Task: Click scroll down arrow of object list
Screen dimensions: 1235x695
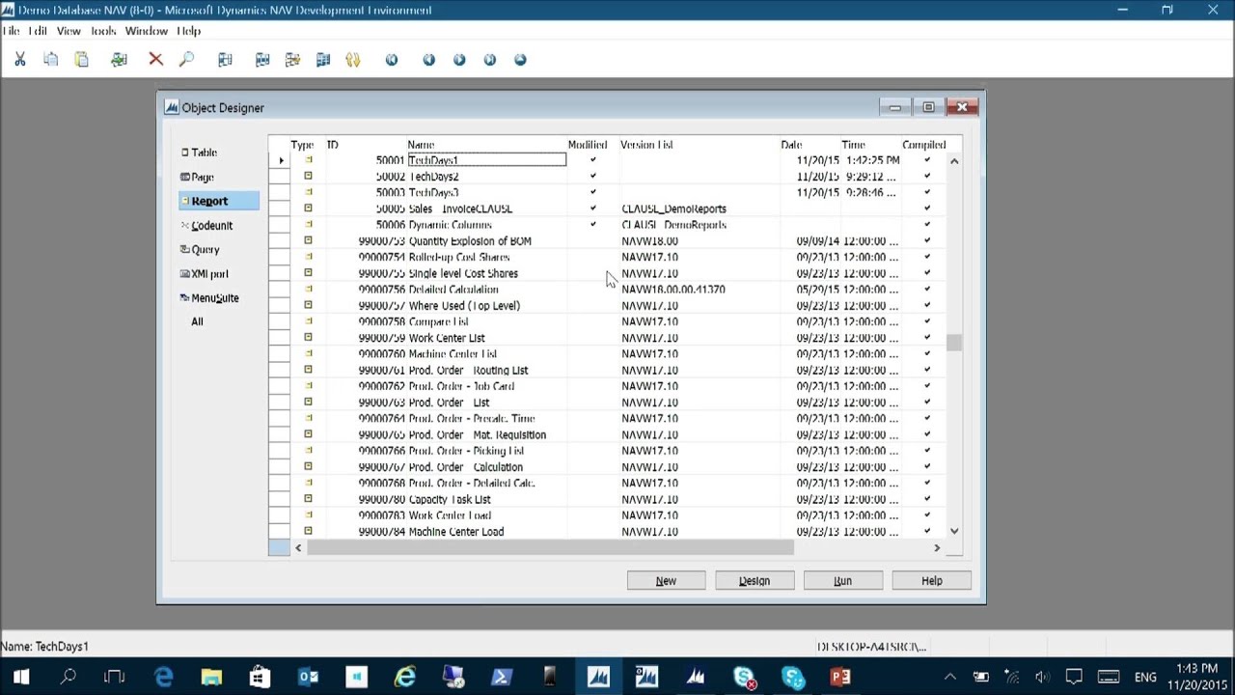Action: (x=954, y=531)
